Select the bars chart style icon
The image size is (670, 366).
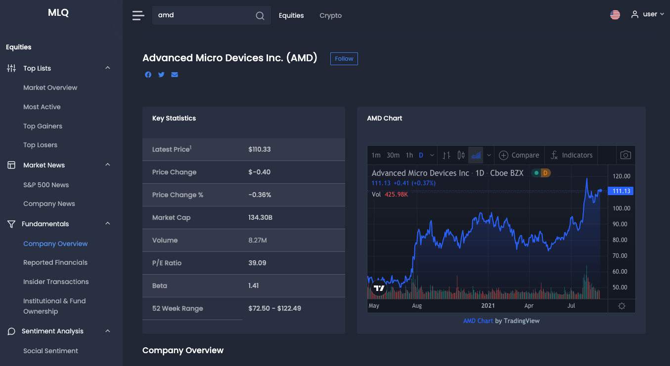[x=447, y=155]
